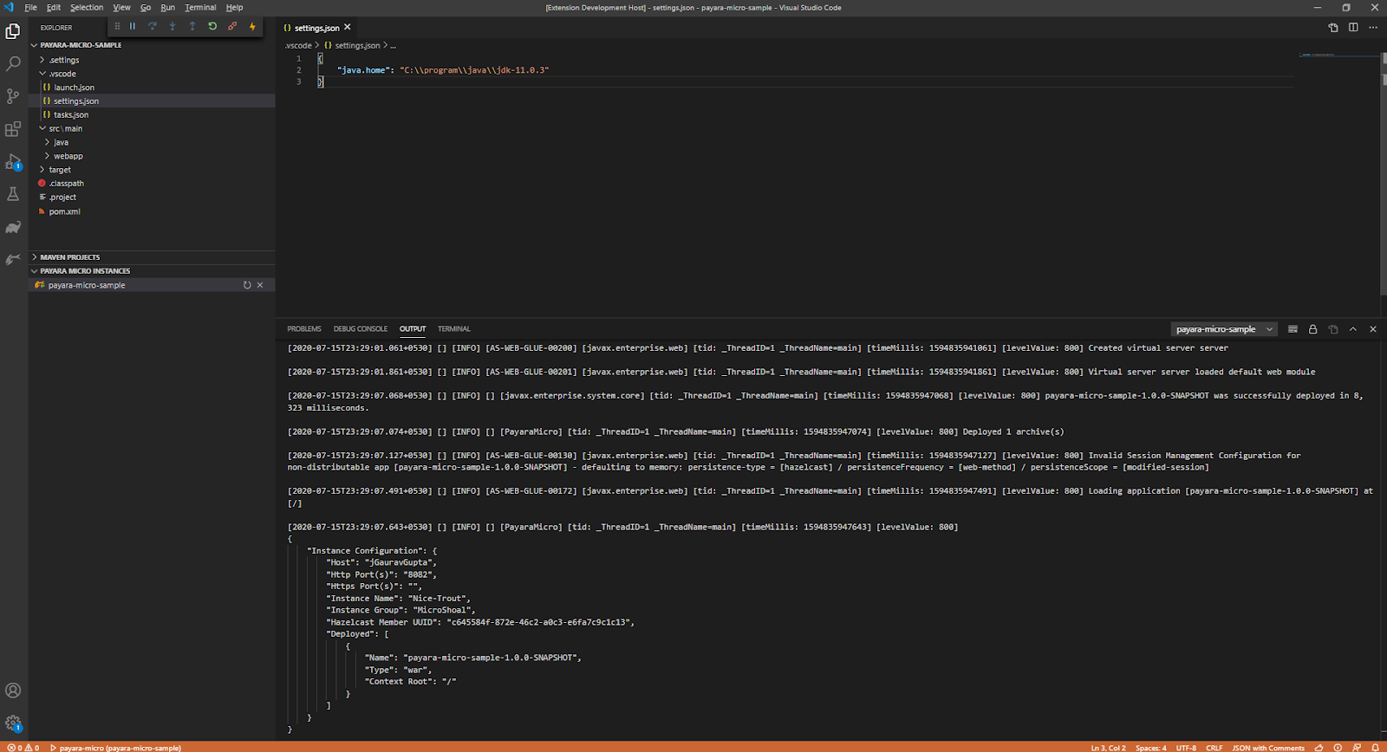Maximize the panel with the up chevron
Screen dimensions: 1387x752
[1353, 329]
